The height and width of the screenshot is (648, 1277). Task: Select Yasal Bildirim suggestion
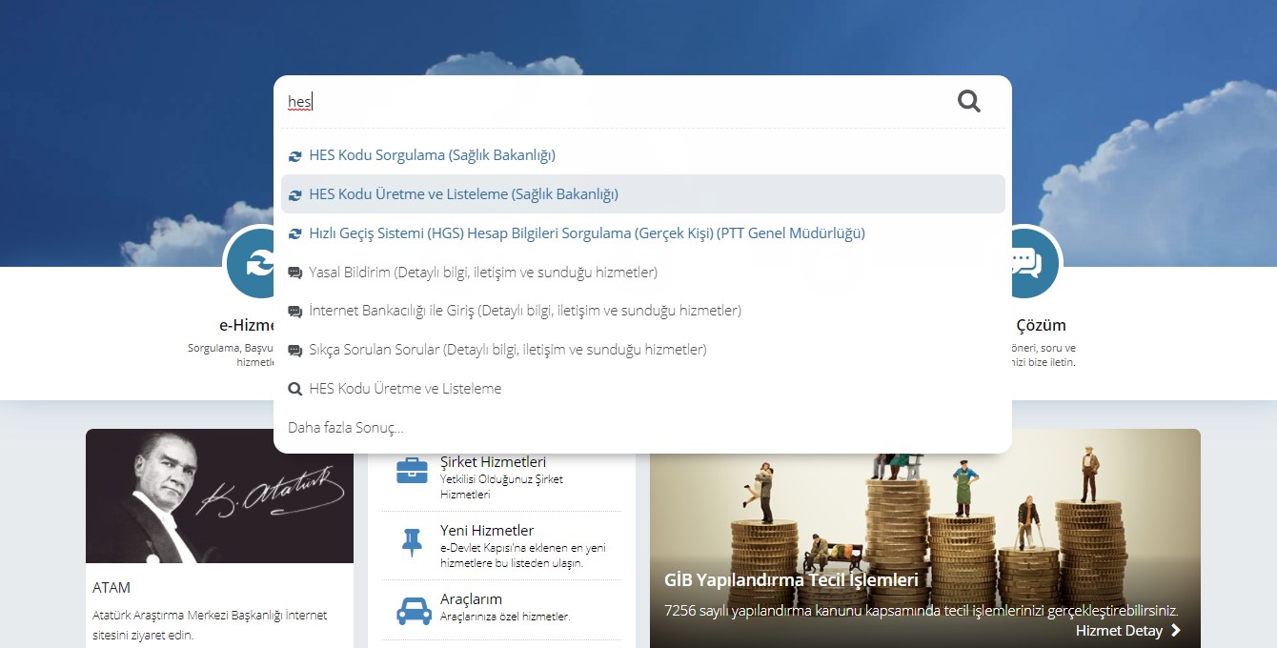point(482,272)
